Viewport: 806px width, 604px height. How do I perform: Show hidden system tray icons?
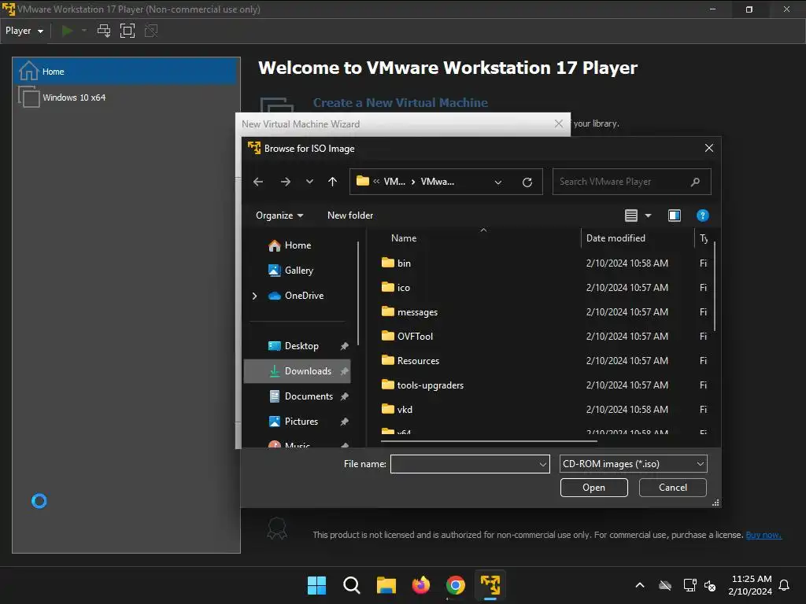640,585
